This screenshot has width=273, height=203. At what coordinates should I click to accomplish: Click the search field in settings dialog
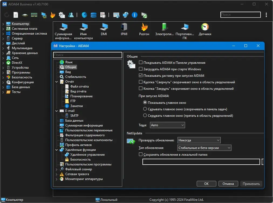point(88,55)
